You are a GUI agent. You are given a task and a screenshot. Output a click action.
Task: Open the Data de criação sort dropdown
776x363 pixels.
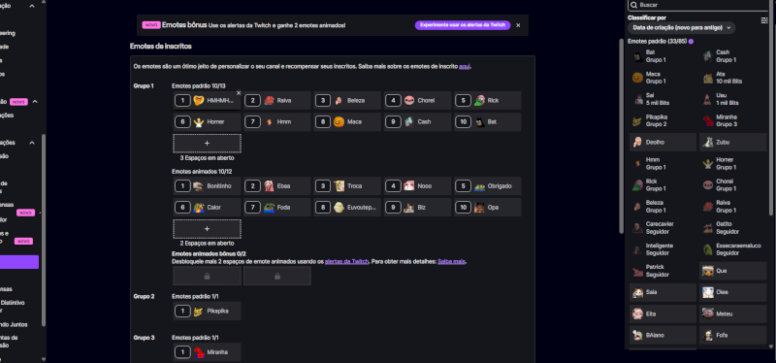coord(681,28)
